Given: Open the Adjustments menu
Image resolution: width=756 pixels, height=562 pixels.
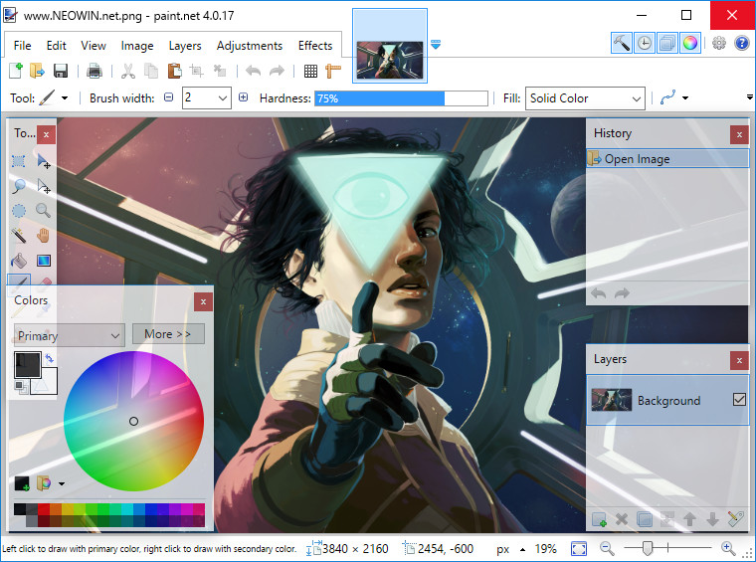Looking at the screenshot, I should click(x=250, y=46).
